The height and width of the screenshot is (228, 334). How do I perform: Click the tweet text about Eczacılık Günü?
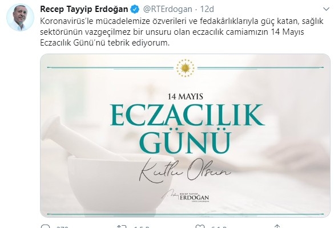[x=182, y=32]
